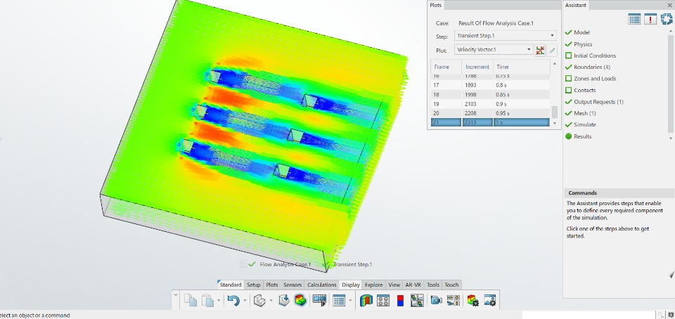675x319 pixels.
Task: Click the update icon with blue down arrow
Action: pyautogui.click(x=283, y=300)
